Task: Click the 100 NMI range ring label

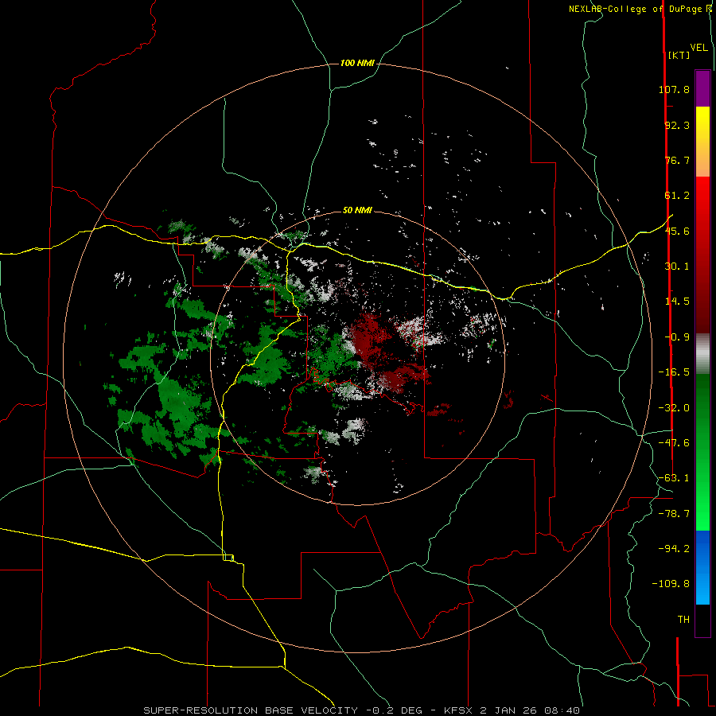Action: tap(357, 63)
